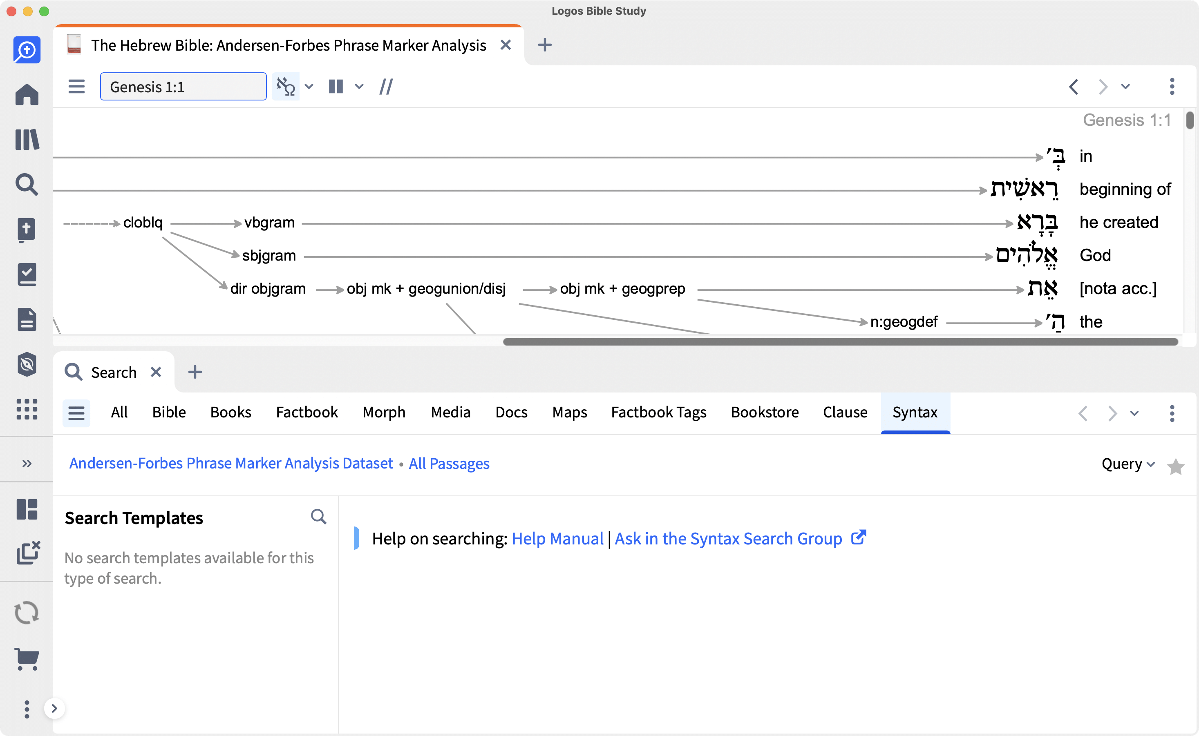Open the Search panel three-dot menu
The height and width of the screenshot is (736, 1199).
coord(1172,413)
